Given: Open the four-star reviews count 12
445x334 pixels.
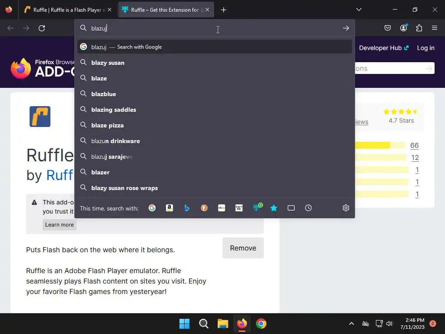Looking at the screenshot, I should pos(415,157).
